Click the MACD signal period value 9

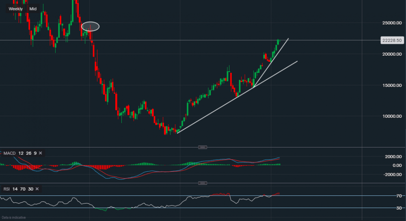[35, 153]
